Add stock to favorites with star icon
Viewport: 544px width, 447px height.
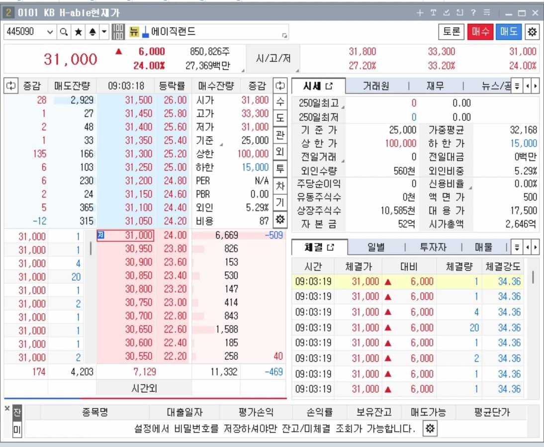click(79, 32)
